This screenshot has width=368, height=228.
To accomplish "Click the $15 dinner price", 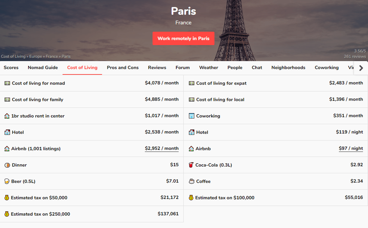I will point(174,165).
